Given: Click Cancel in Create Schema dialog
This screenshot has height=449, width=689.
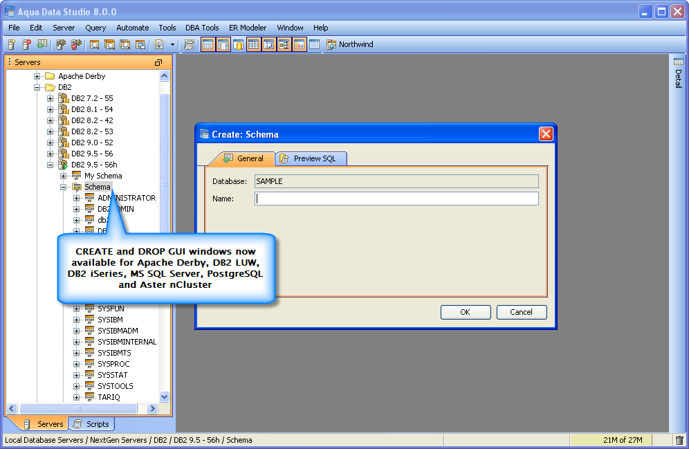Looking at the screenshot, I should click(x=522, y=313).
